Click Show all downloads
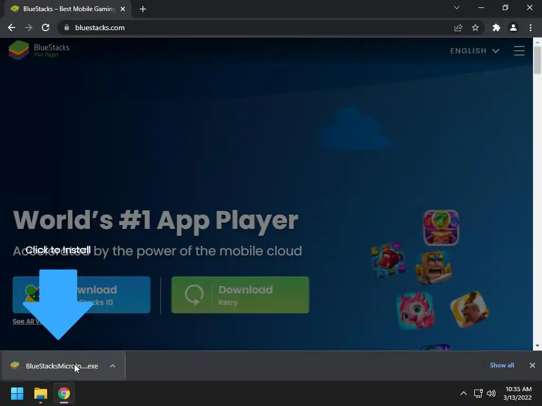Screen dimensions: 542x406 (502, 365)
